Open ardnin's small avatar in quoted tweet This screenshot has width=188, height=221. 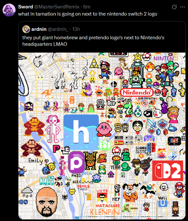pyautogui.click(x=26, y=29)
